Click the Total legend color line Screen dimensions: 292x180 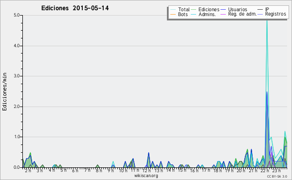point(173,10)
